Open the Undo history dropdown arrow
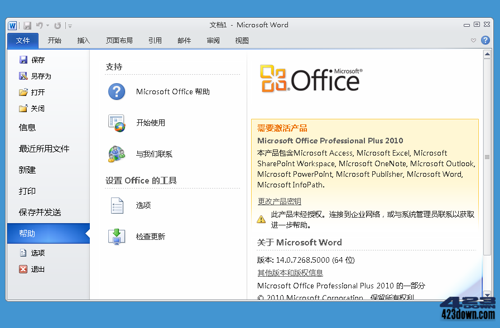Viewport: 500px width, 328px height. (47, 26)
